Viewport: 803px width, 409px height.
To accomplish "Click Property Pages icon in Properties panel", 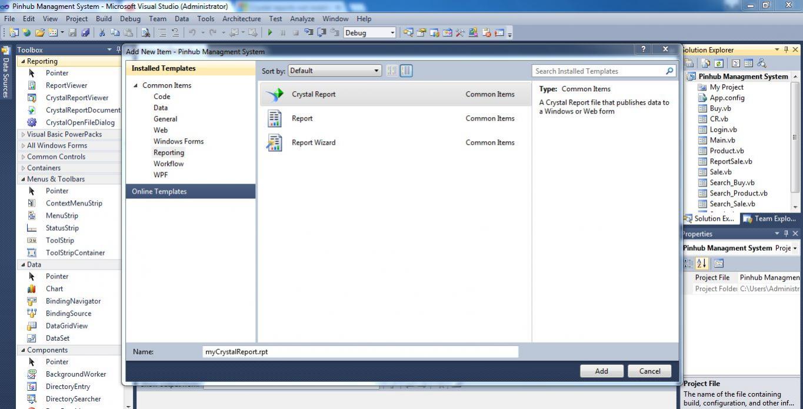I will [719, 264].
